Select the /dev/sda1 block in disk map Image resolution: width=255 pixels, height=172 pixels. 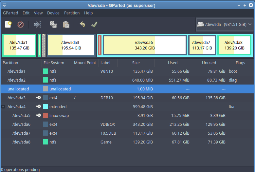click(x=19, y=45)
